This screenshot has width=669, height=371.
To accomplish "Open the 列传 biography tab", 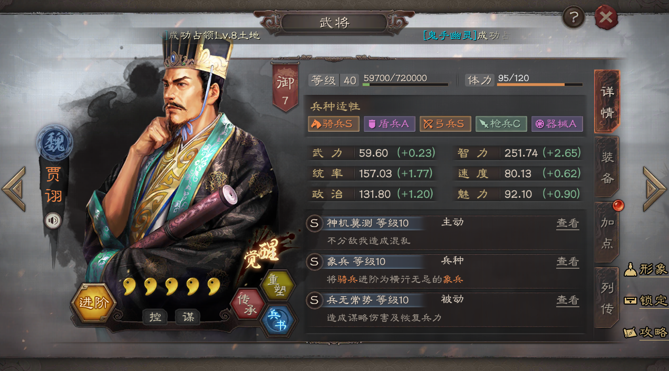I will (607, 298).
